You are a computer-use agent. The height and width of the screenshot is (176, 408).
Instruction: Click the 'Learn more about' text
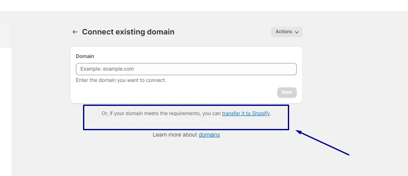[x=175, y=135]
